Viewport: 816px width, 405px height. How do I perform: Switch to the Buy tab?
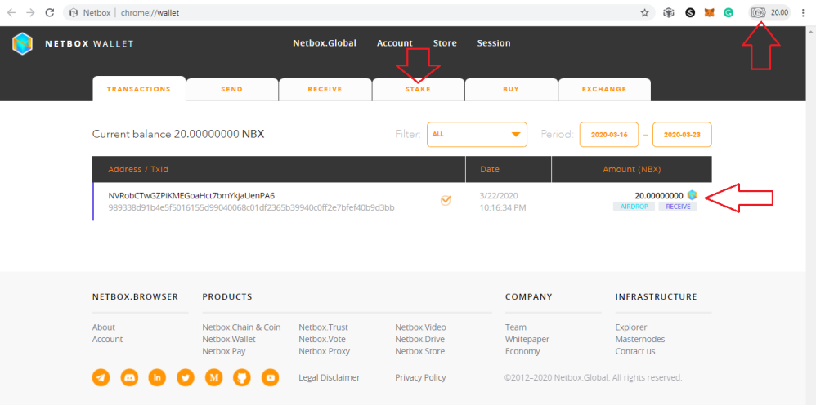coord(511,90)
